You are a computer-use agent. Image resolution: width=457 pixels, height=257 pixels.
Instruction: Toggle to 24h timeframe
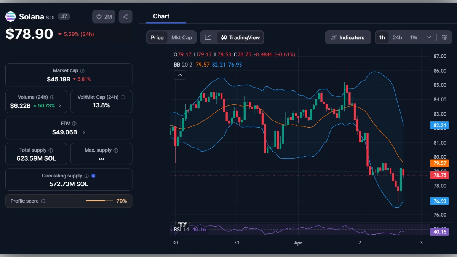pyautogui.click(x=397, y=37)
